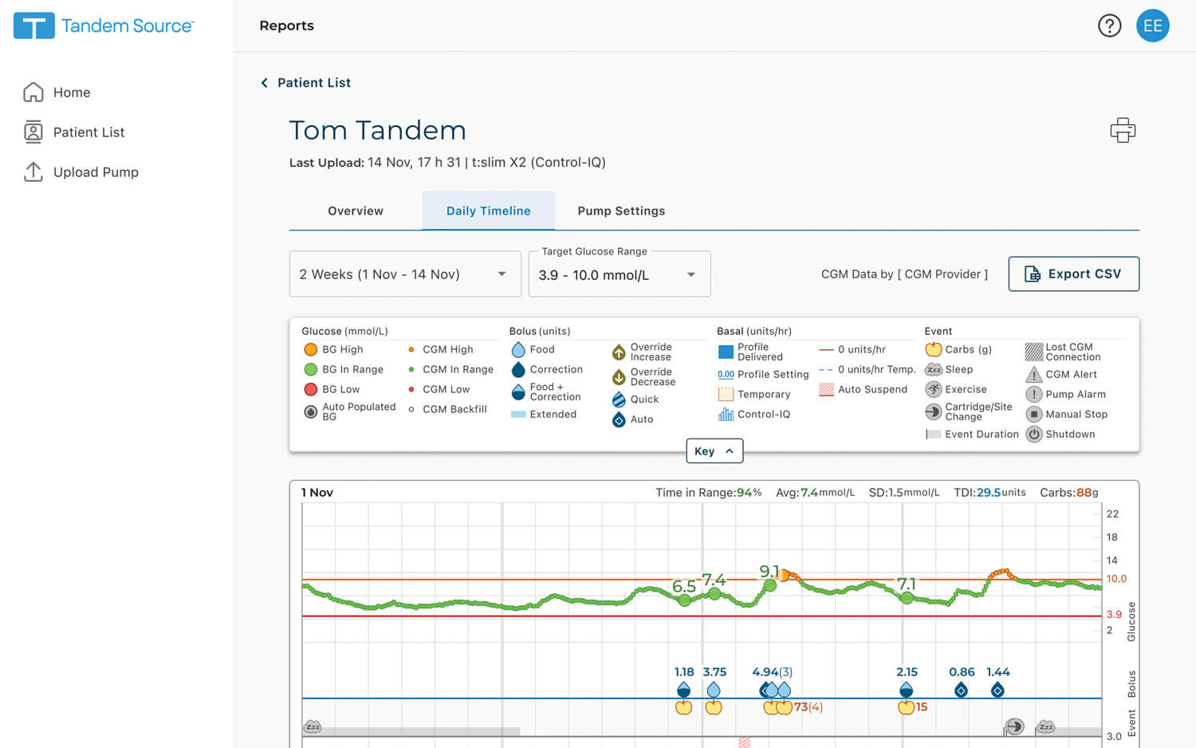This screenshot has width=1196, height=748.
Task: Click the Lost CGM Connection hatched icon
Action: (1034, 352)
